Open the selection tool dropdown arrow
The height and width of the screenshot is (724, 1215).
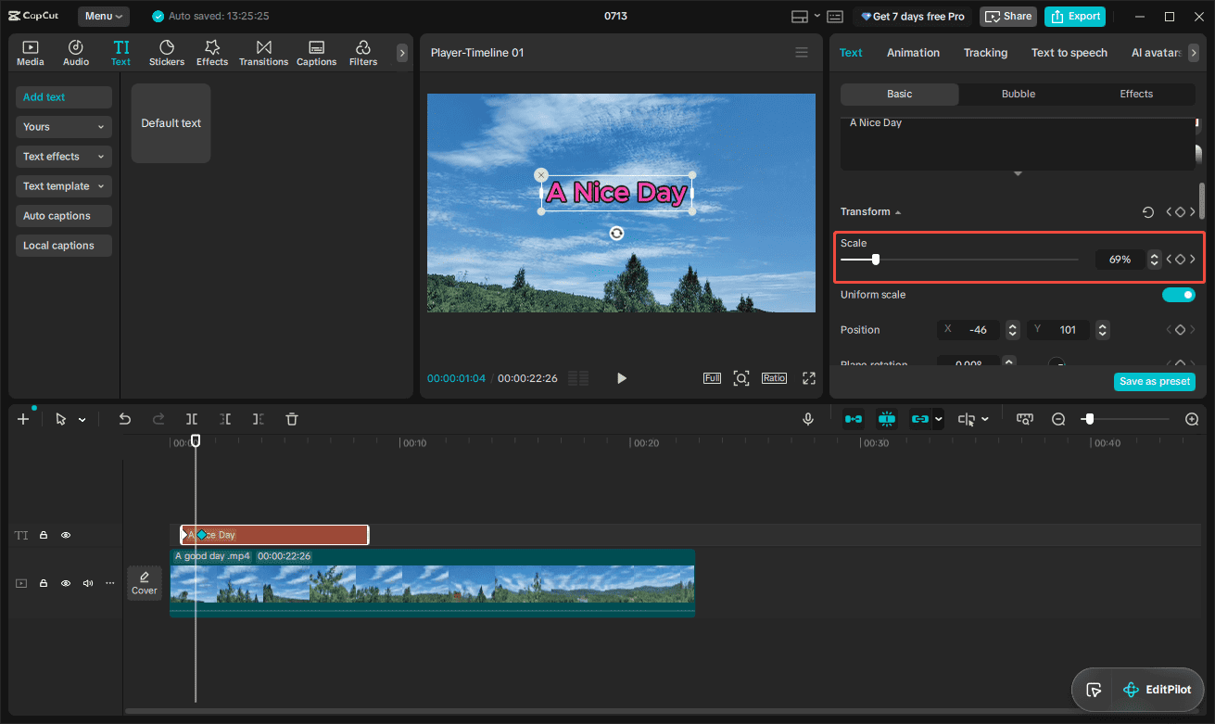[x=82, y=420]
